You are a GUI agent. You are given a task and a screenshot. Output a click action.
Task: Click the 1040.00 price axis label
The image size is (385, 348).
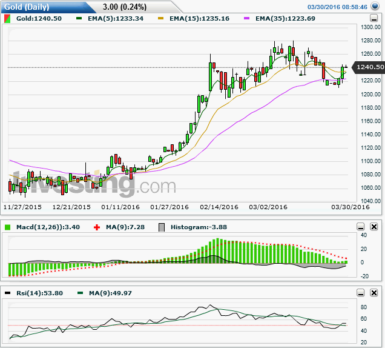pyautogui.click(x=370, y=201)
